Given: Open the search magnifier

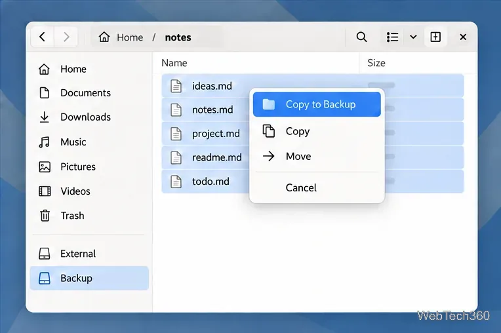Looking at the screenshot, I should pyautogui.click(x=361, y=37).
